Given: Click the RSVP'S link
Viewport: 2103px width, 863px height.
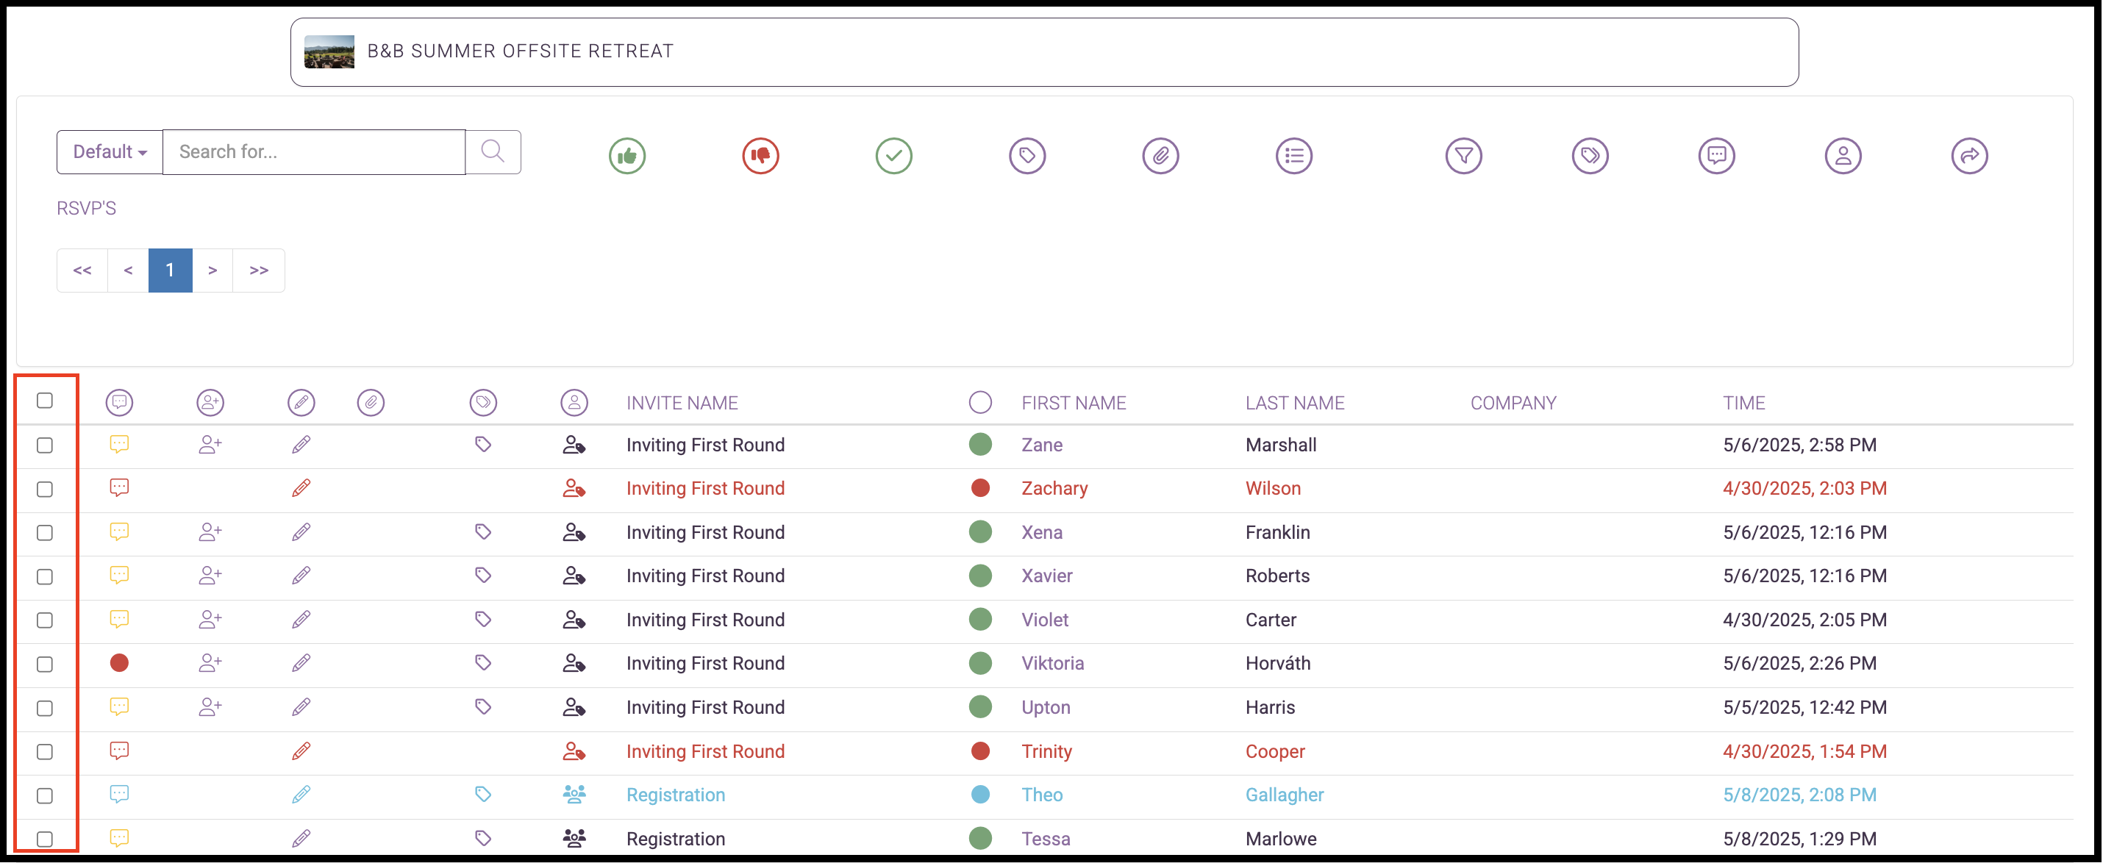Looking at the screenshot, I should pyautogui.click(x=87, y=208).
